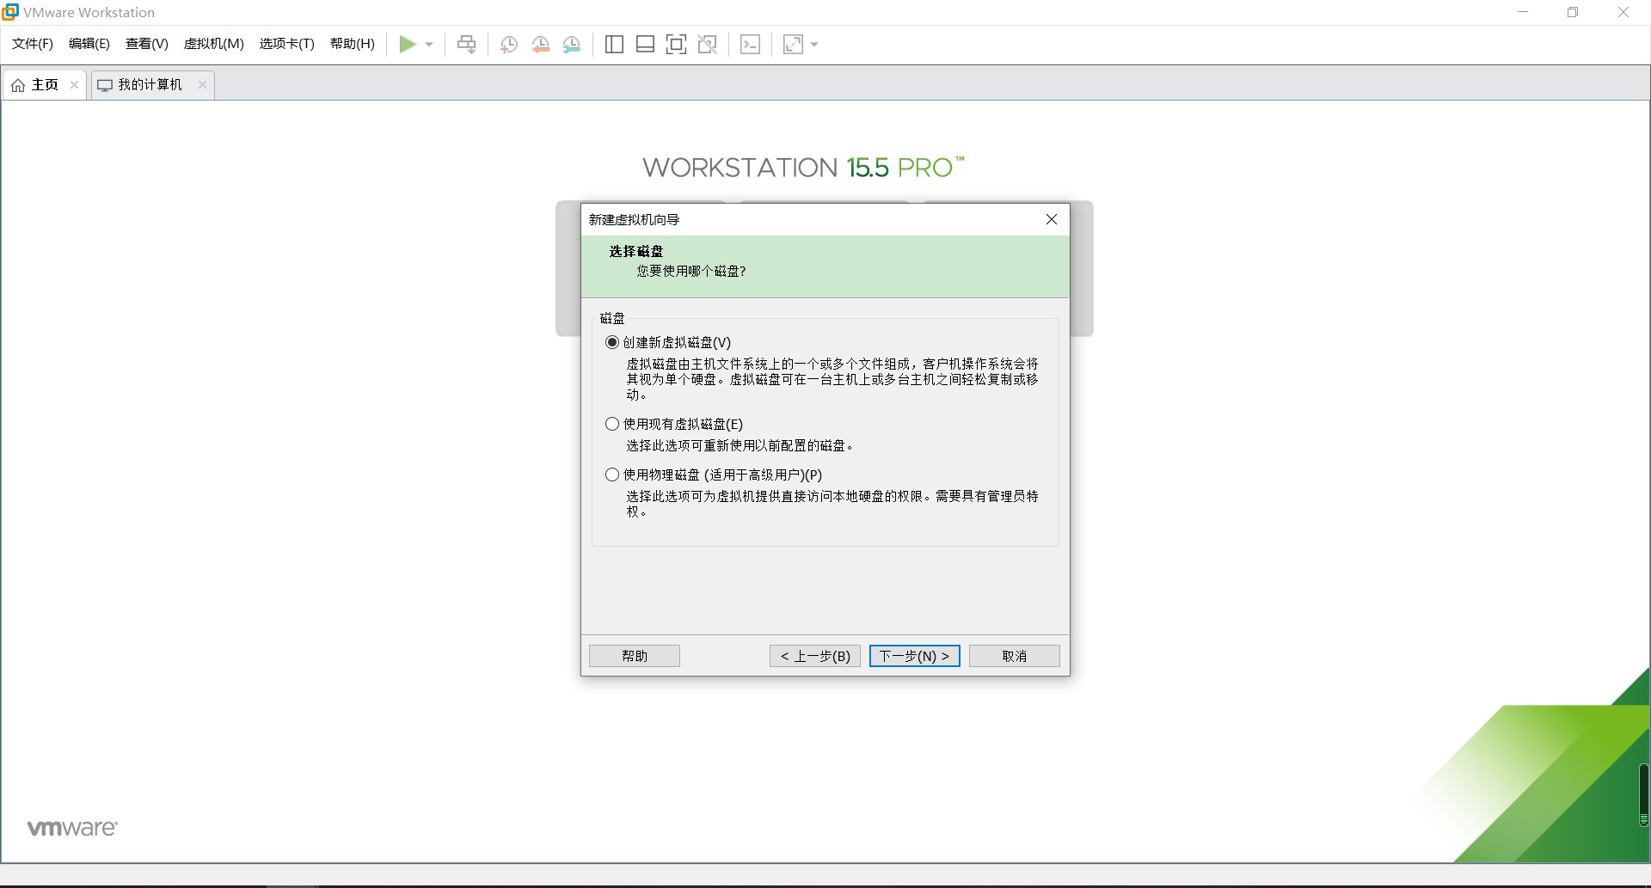Open the 帮助(H) menu

353,44
